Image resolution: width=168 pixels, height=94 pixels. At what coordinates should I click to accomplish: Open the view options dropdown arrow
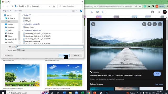[x=76, y=11]
